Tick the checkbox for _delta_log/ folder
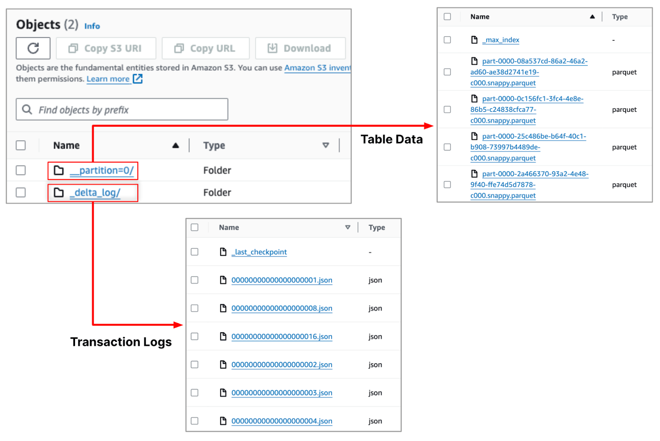Screen dimensions: 660x441 click(x=21, y=193)
